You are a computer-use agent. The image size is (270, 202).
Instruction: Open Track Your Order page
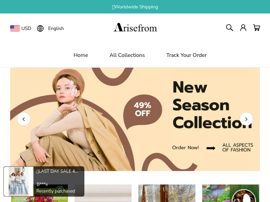pos(186,55)
